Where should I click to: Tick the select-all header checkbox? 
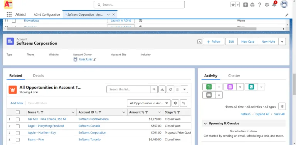click(18, 112)
